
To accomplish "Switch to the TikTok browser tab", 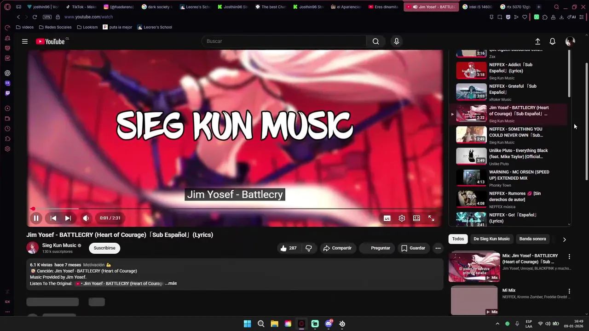I will (x=81, y=7).
